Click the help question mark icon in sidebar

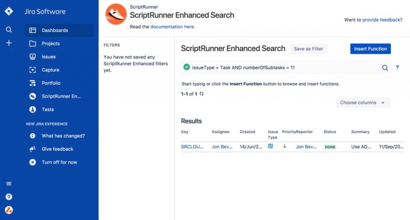click(x=9, y=197)
